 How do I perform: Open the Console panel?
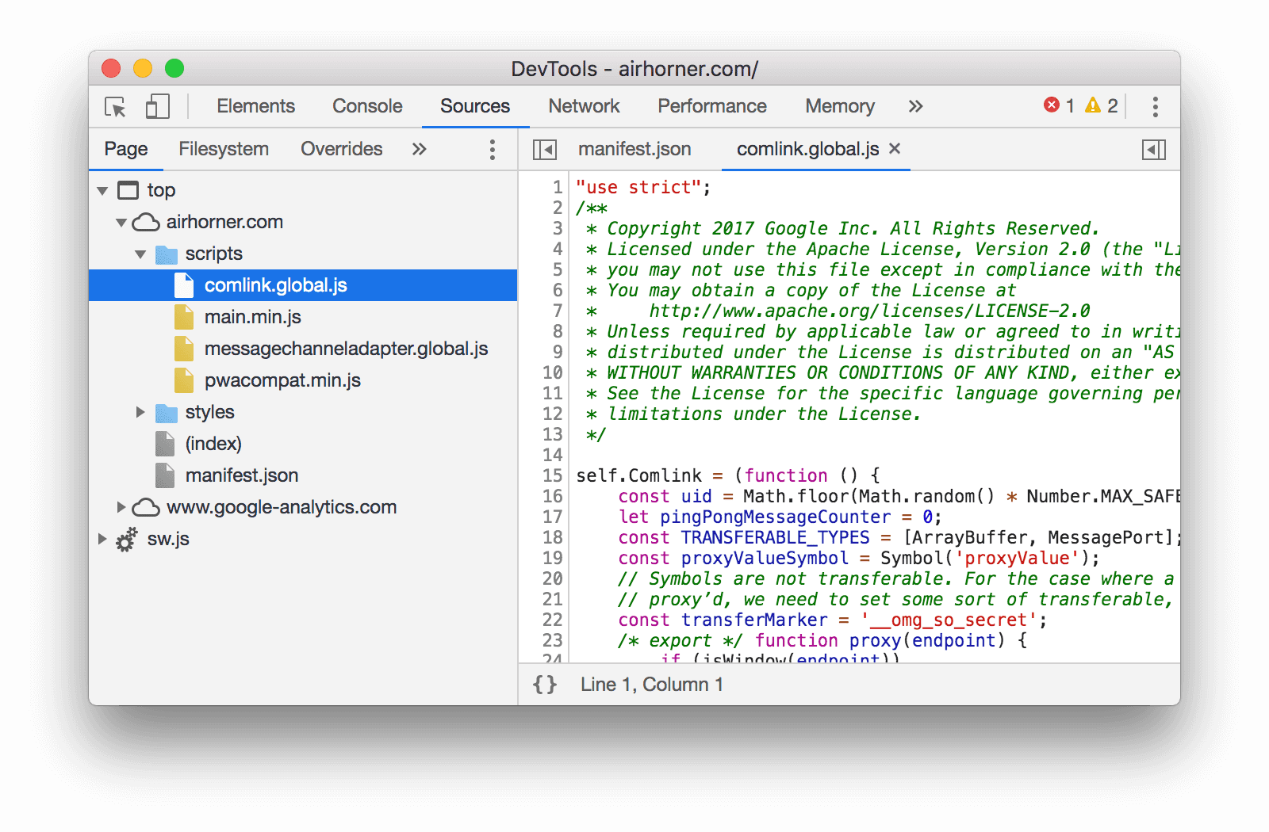coord(366,105)
